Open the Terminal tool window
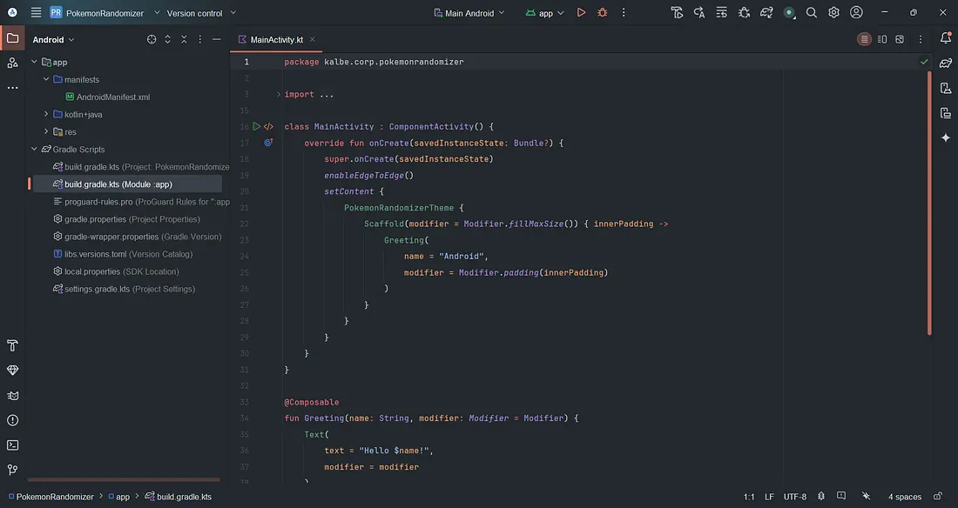The width and height of the screenshot is (958, 508). tap(12, 444)
